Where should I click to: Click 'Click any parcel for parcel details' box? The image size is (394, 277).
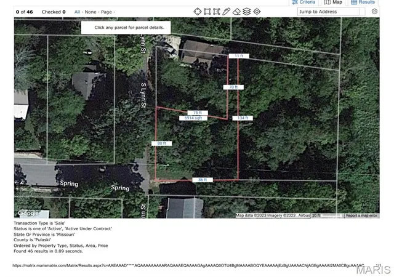tap(126, 28)
